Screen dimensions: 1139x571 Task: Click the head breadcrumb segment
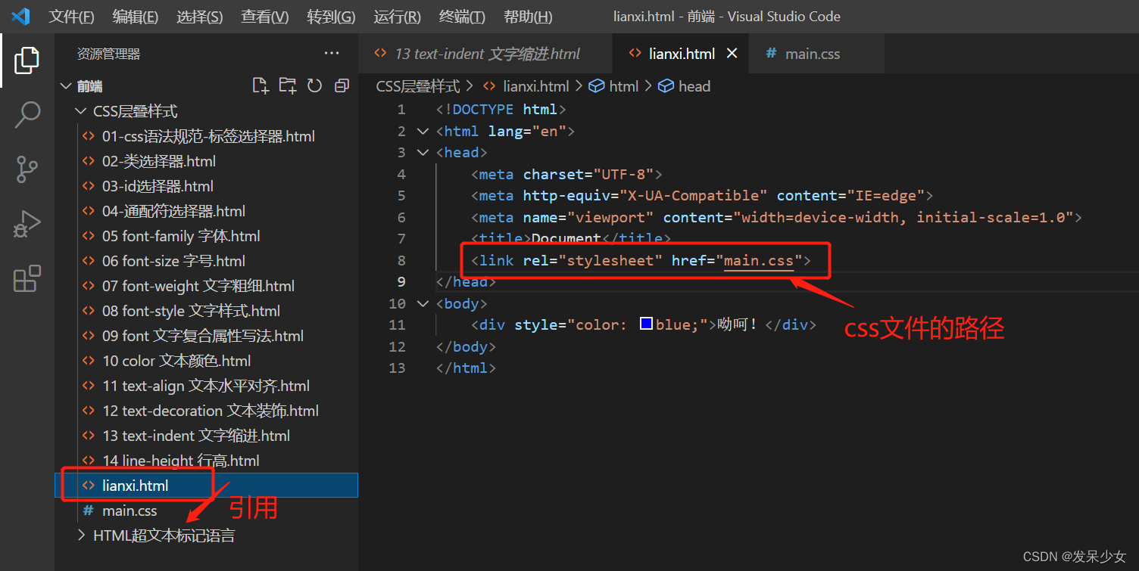pos(694,86)
